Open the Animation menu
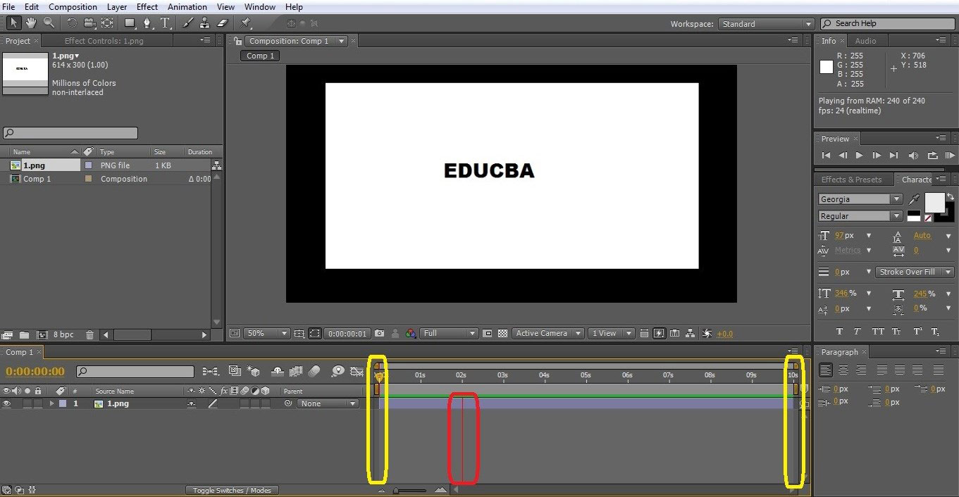 (187, 6)
